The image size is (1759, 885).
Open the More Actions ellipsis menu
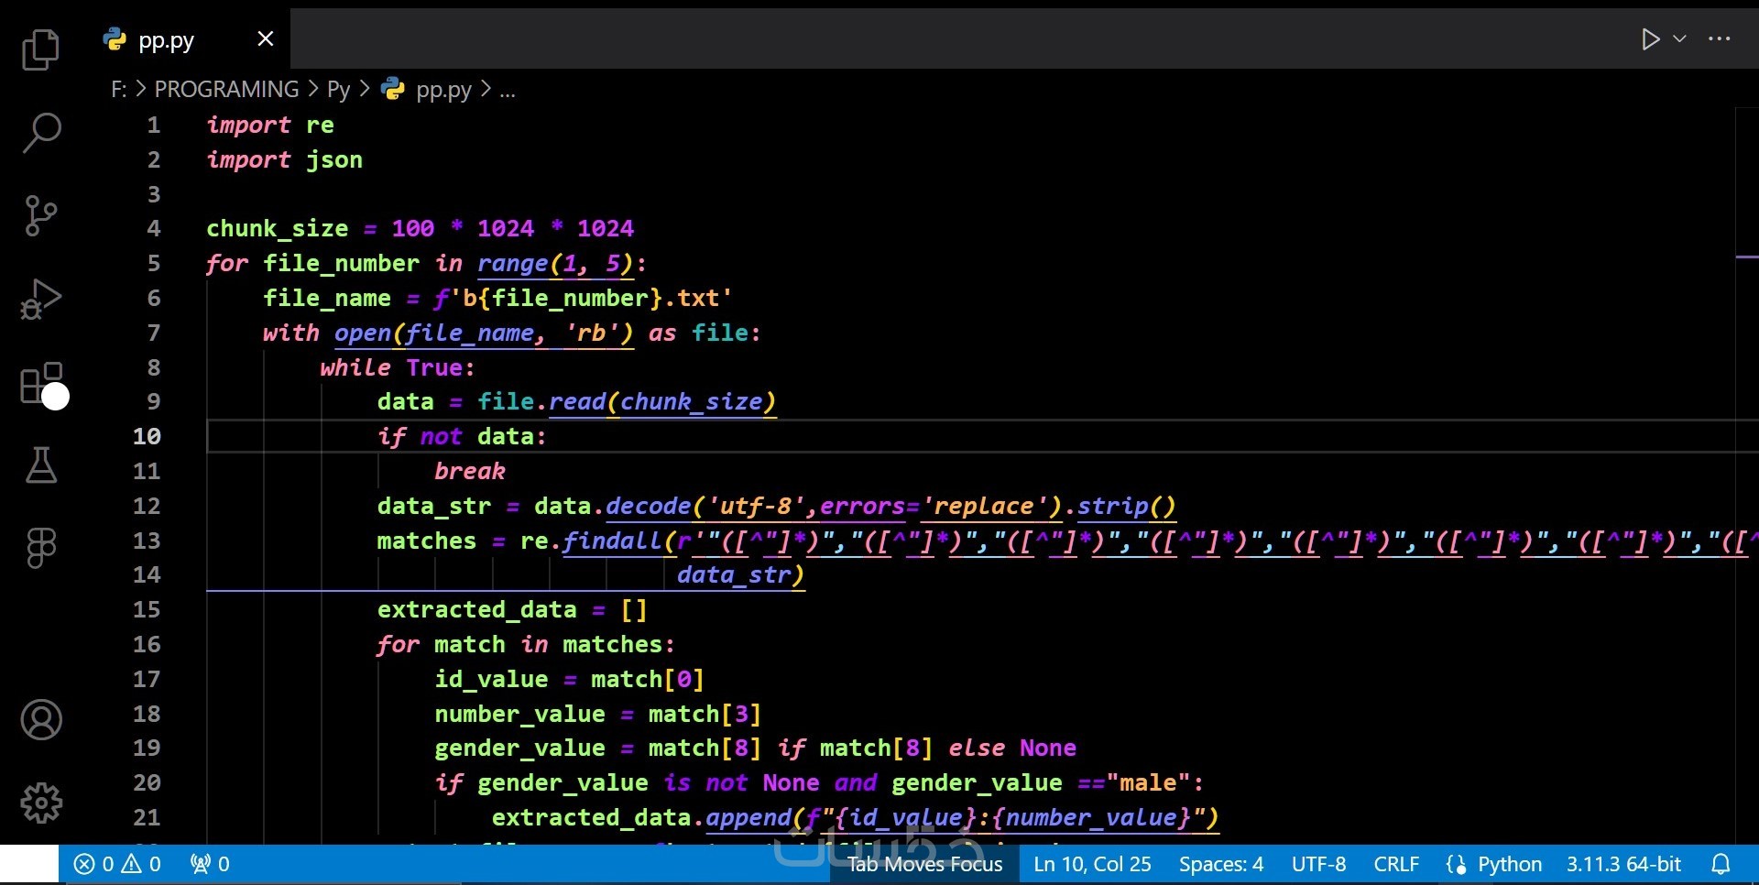(1720, 39)
